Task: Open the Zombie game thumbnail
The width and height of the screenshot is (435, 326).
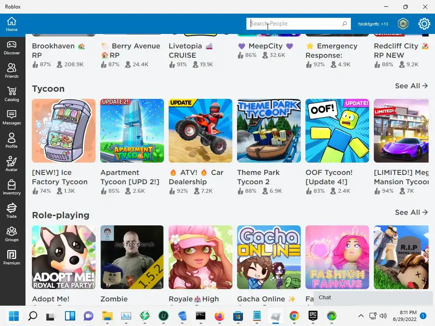Action: 132,257
